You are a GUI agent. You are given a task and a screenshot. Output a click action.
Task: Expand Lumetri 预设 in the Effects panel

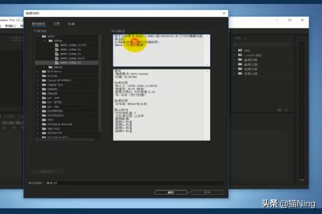(235, 55)
